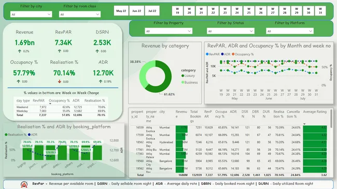Filter by week W 28 tile
The image size is (337, 189).
pyautogui.click(x=285, y=11)
